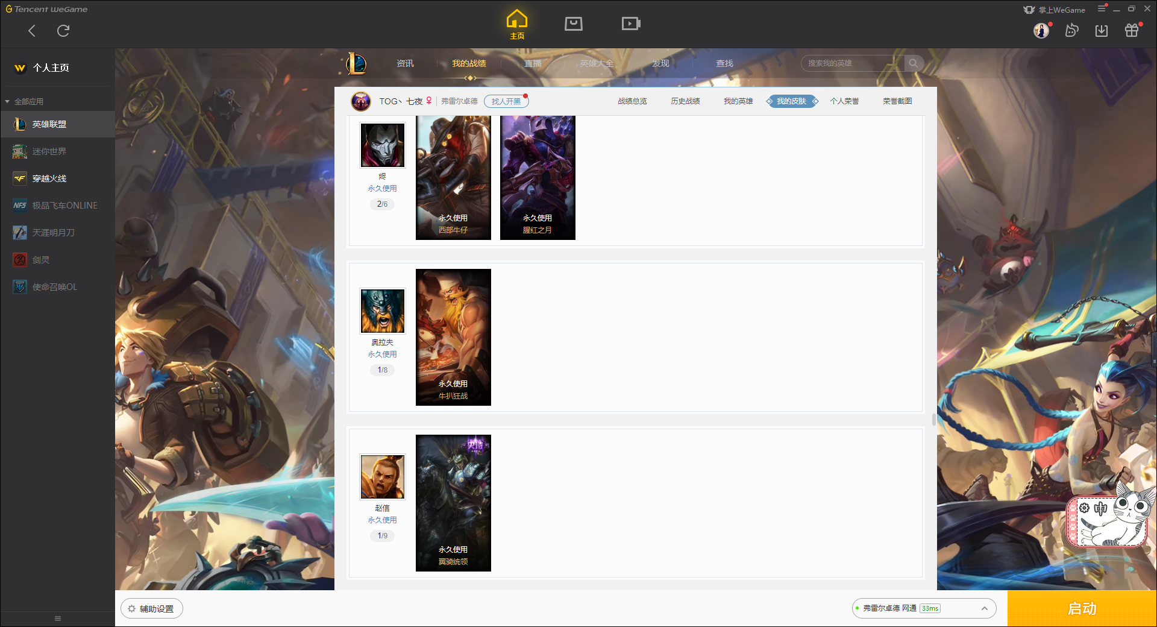Switch to the 战绩总览 sub-tab
The width and height of the screenshot is (1157, 627).
[632, 101]
